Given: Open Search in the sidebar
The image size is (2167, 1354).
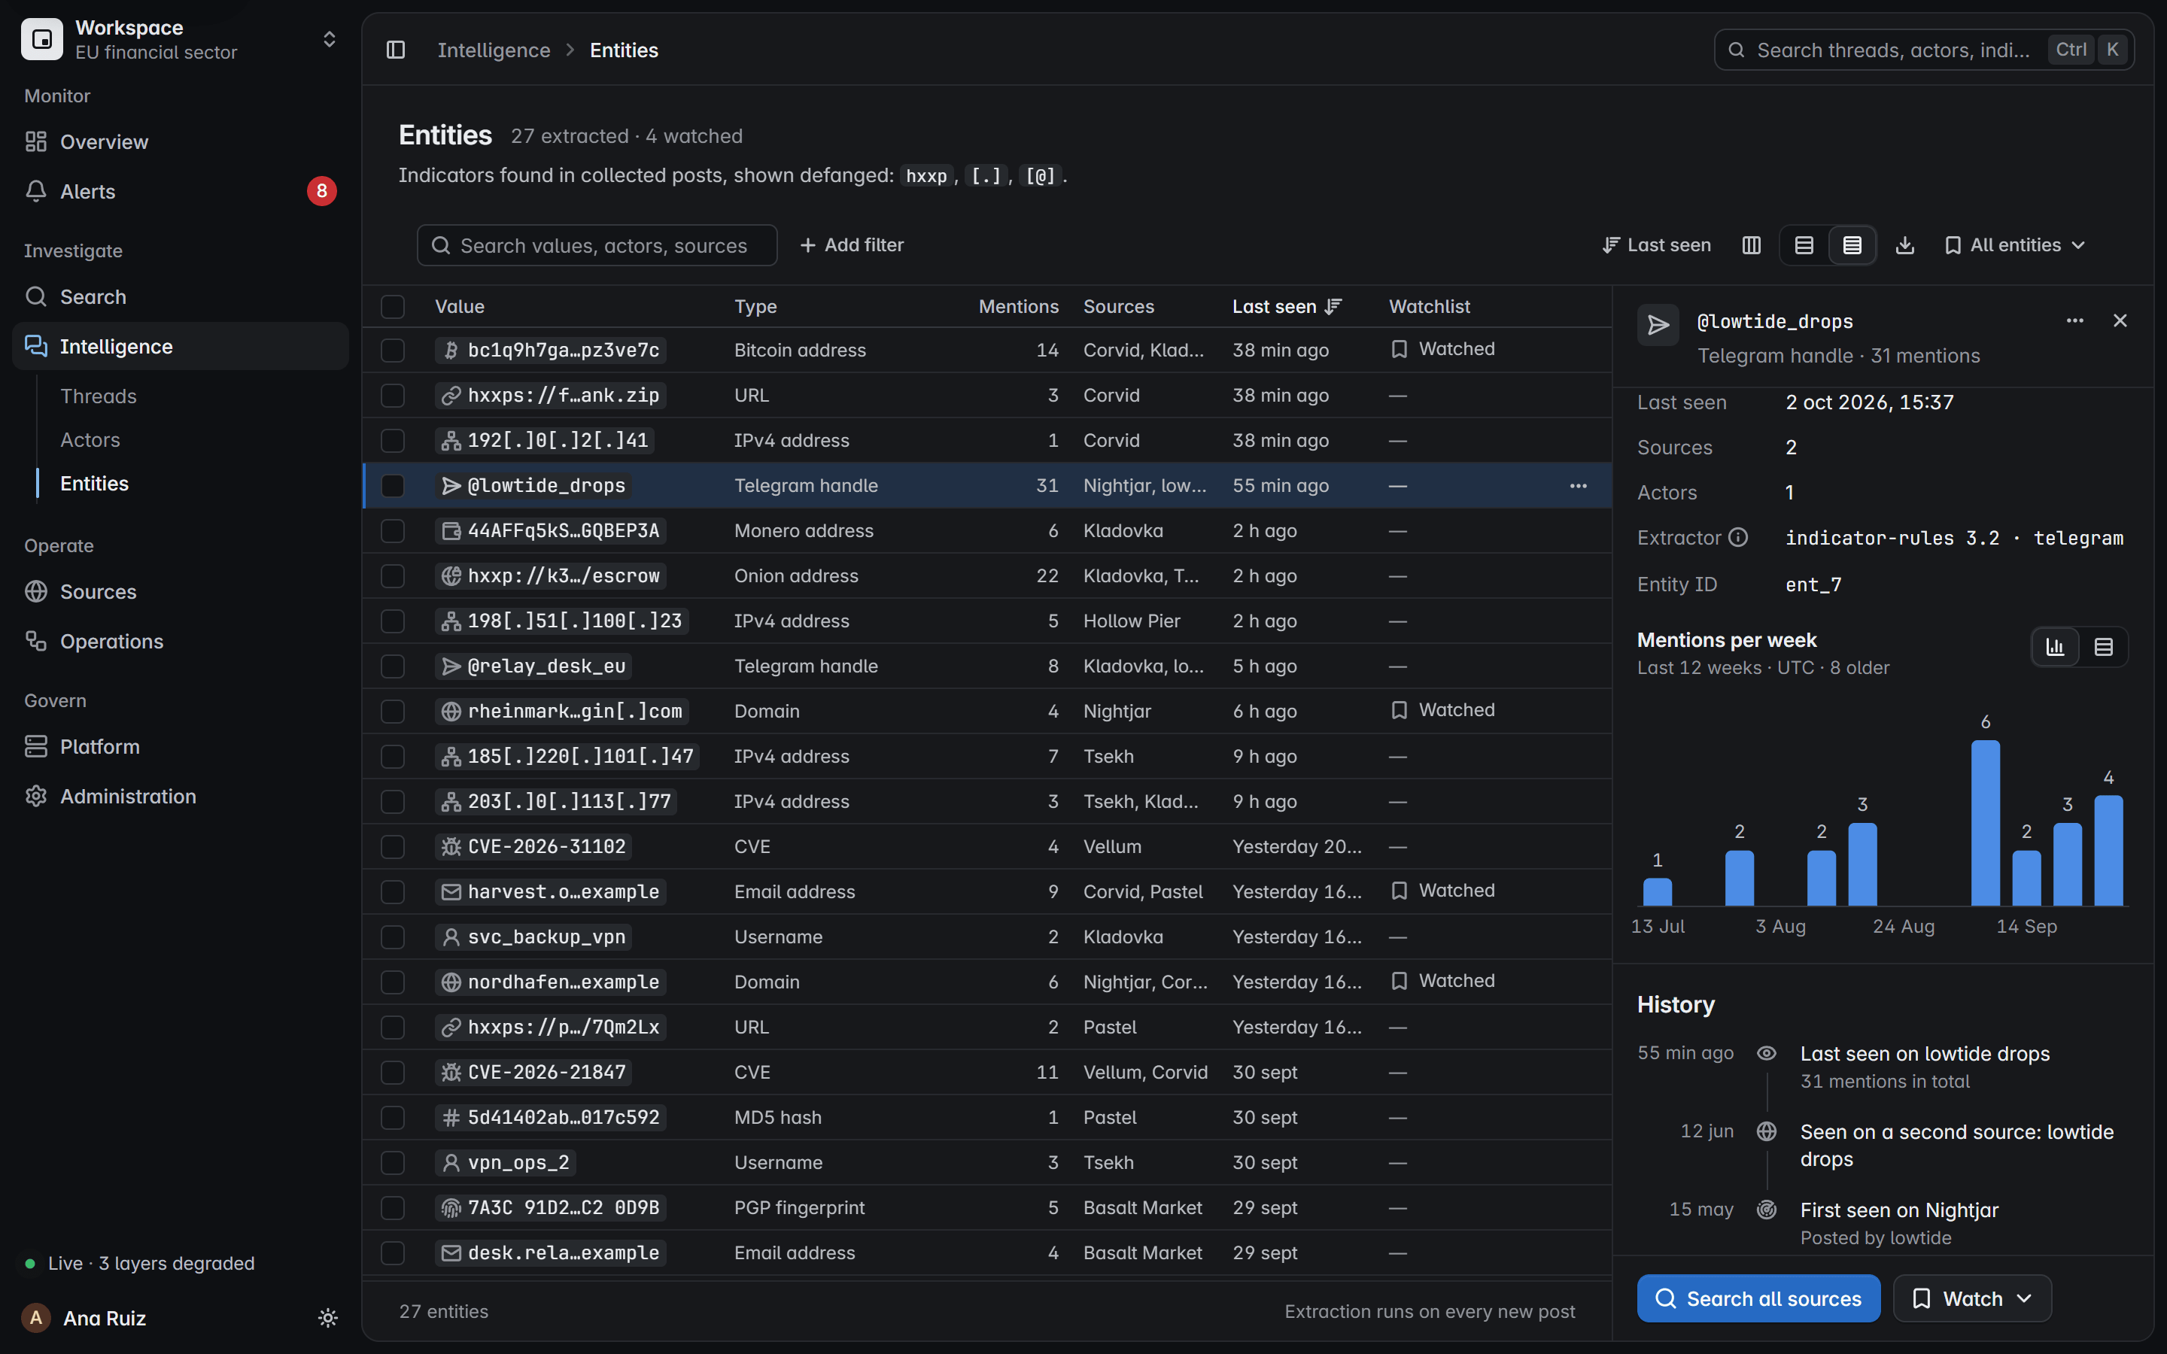Looking at the screenshot, I should [180, 296].
